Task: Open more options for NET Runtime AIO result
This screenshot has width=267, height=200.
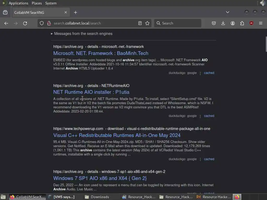Action: (x=200, y=116)
